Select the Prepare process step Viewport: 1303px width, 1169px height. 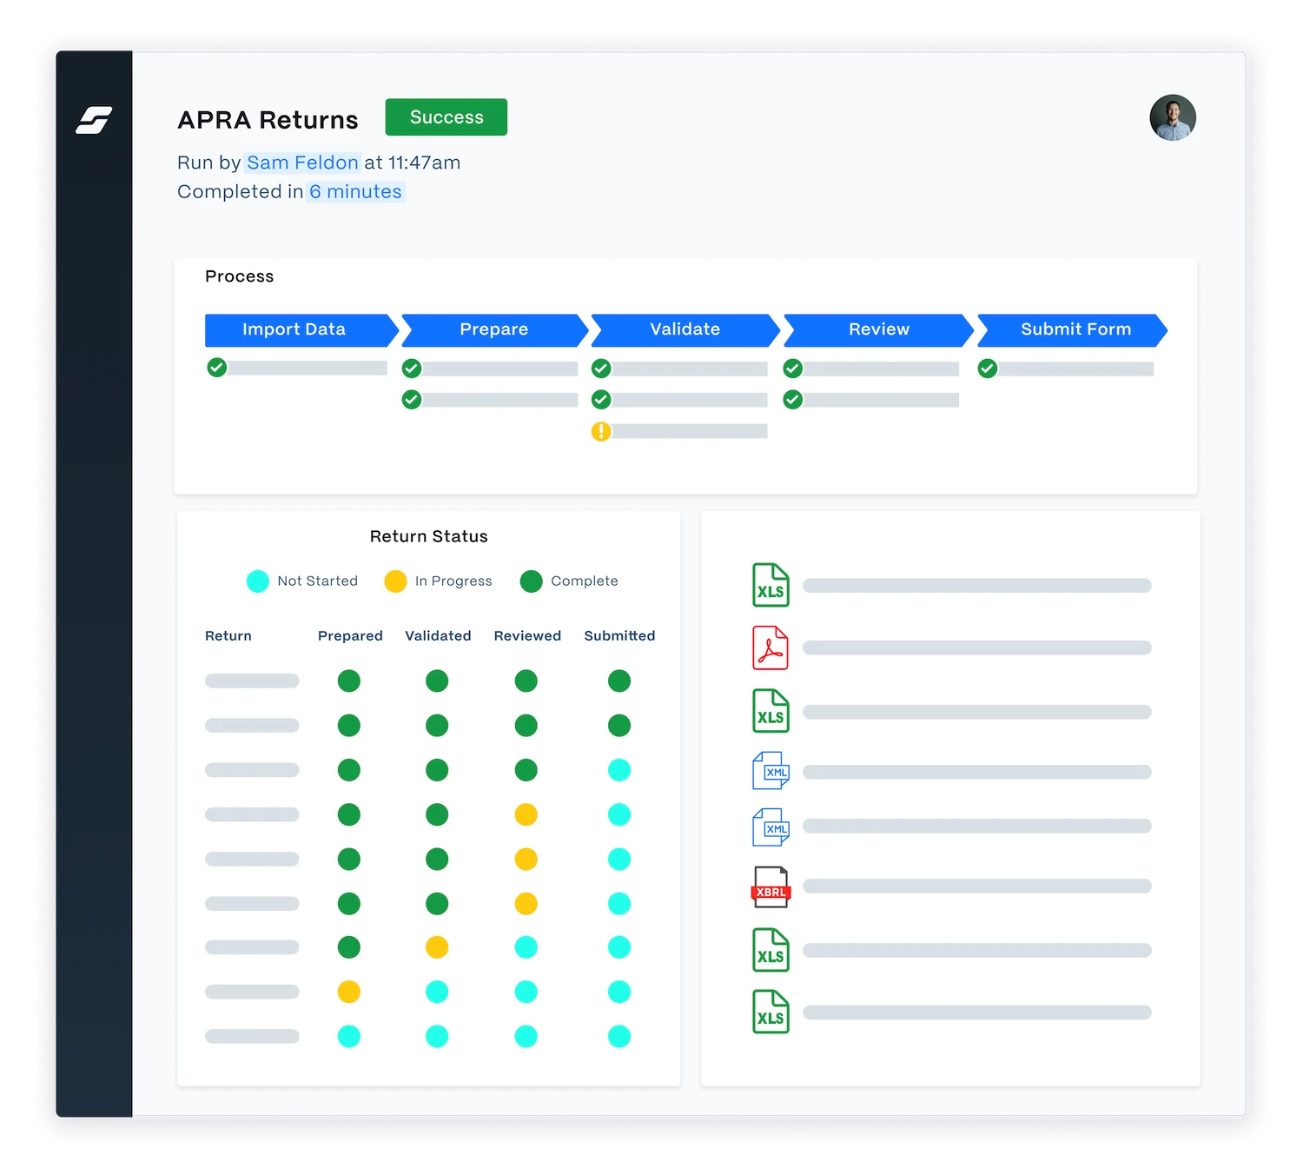[x=495, y=330]
